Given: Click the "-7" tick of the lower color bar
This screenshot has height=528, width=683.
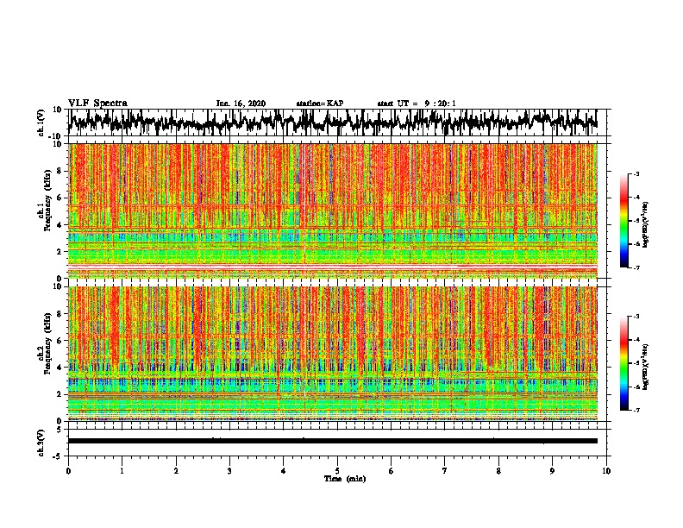Looking at the screenshot, I should point(636,410).
